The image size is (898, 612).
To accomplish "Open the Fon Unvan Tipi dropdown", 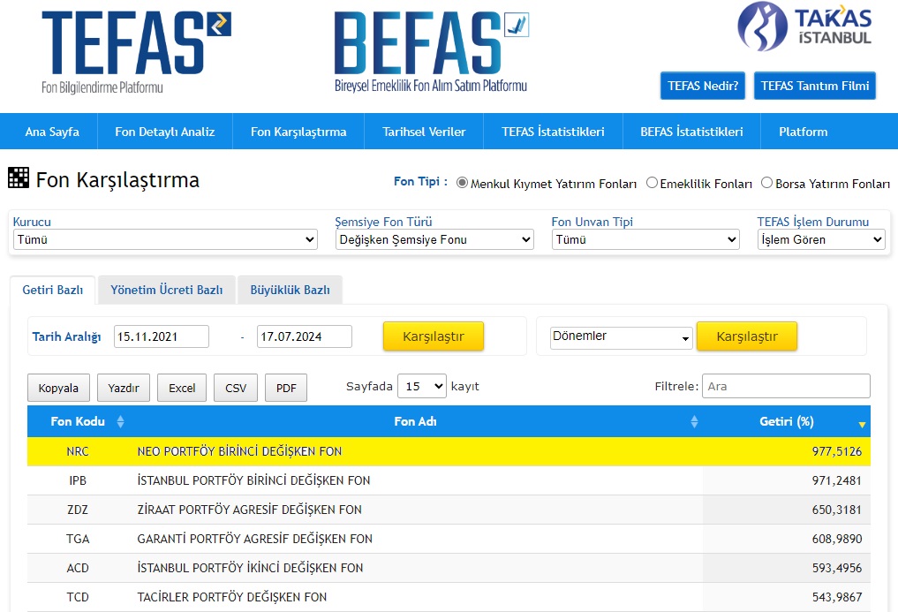I will pos(645,239).
